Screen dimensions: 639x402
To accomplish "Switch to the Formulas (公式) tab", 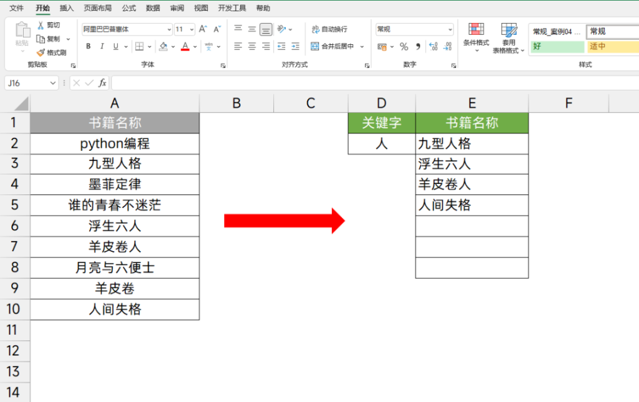I will [129, 8].
